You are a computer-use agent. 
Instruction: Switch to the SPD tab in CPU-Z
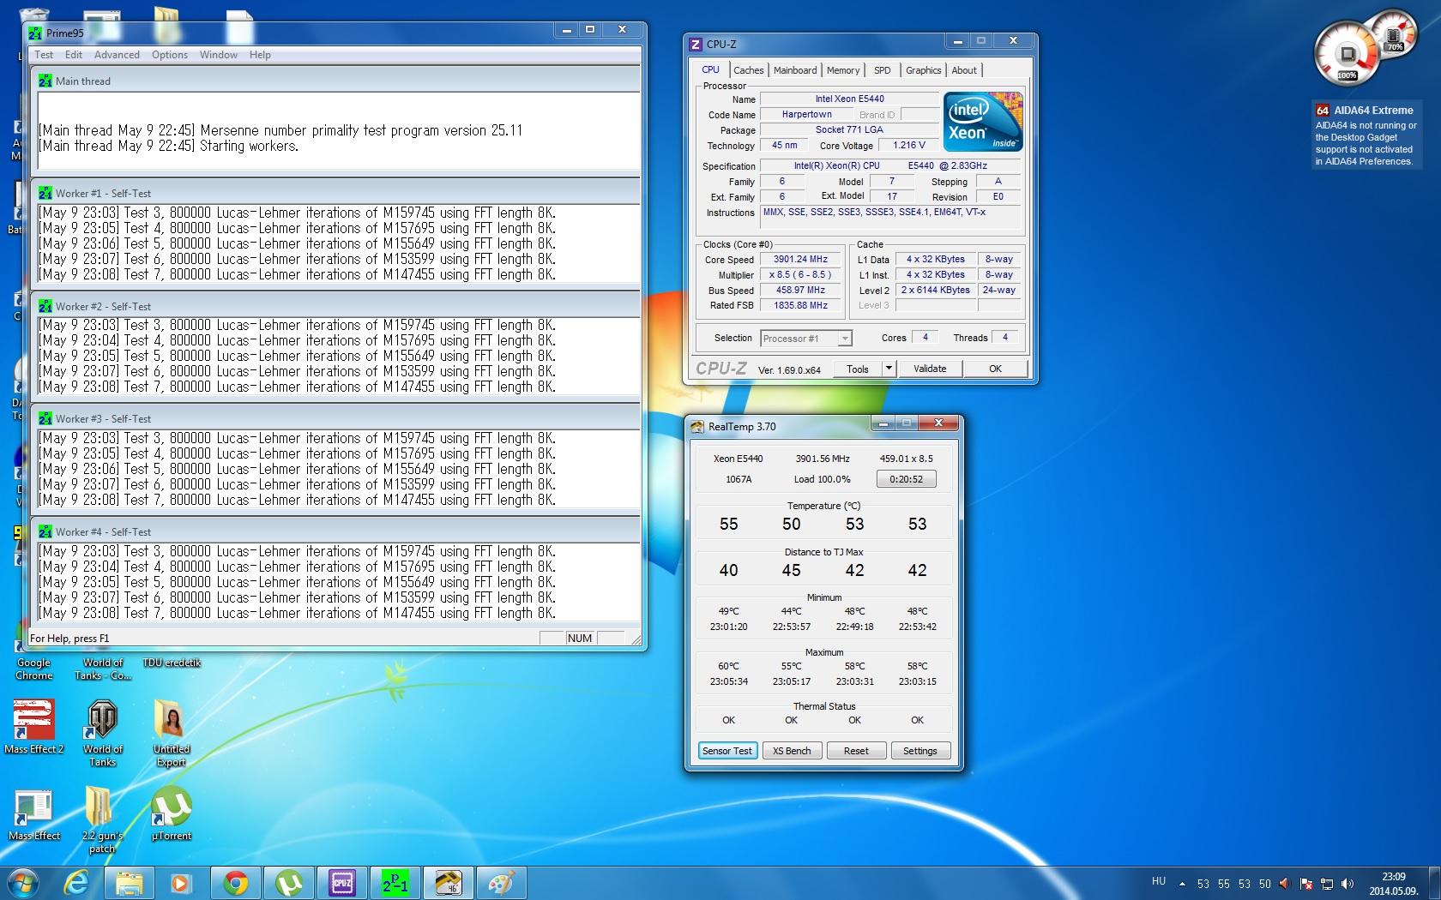pyautogui.click(x=883, y=70)
